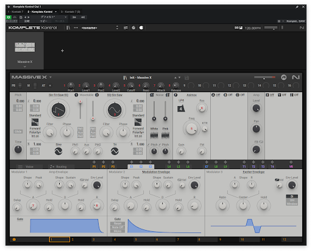
Task: Click the round settings icon beside Massive X NI logo
Action: pos(283,77)
